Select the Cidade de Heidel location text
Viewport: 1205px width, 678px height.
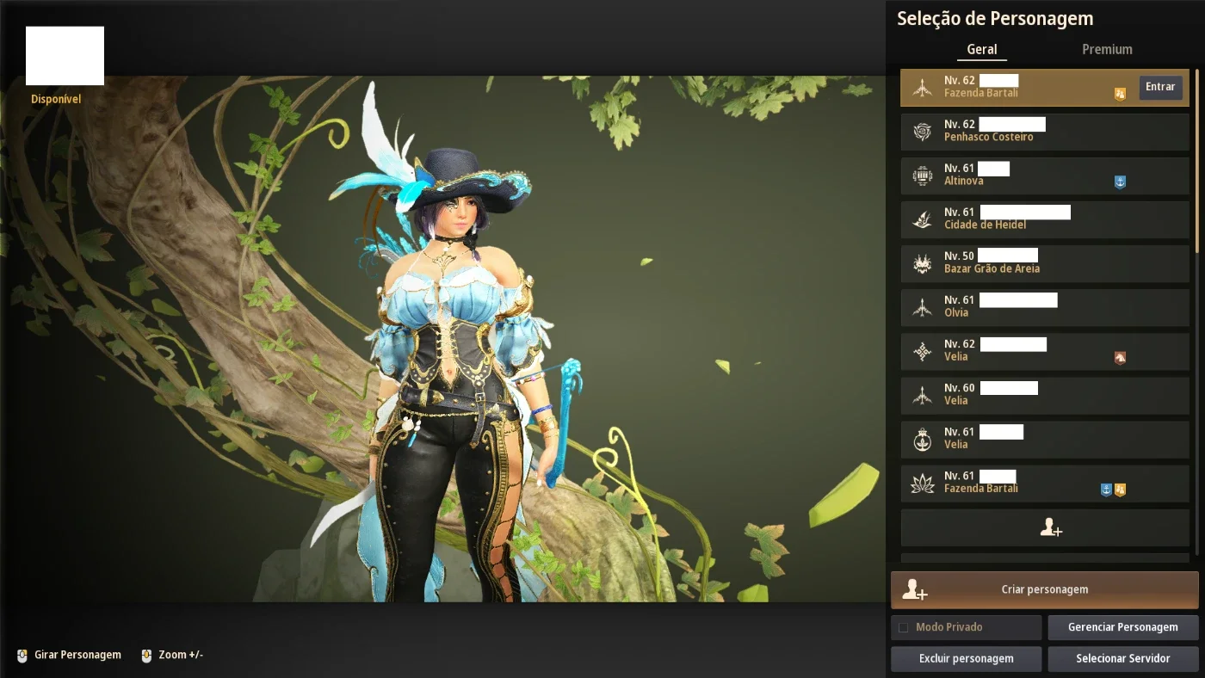click(986, 225)
